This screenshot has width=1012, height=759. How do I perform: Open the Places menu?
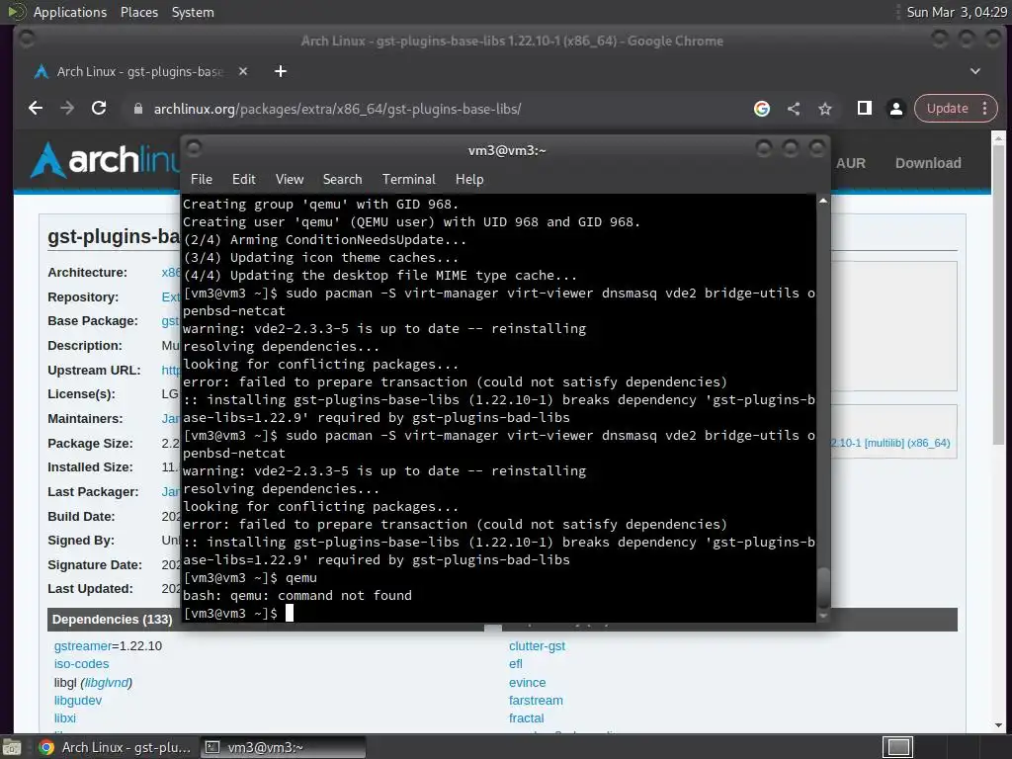coord(138,12)
